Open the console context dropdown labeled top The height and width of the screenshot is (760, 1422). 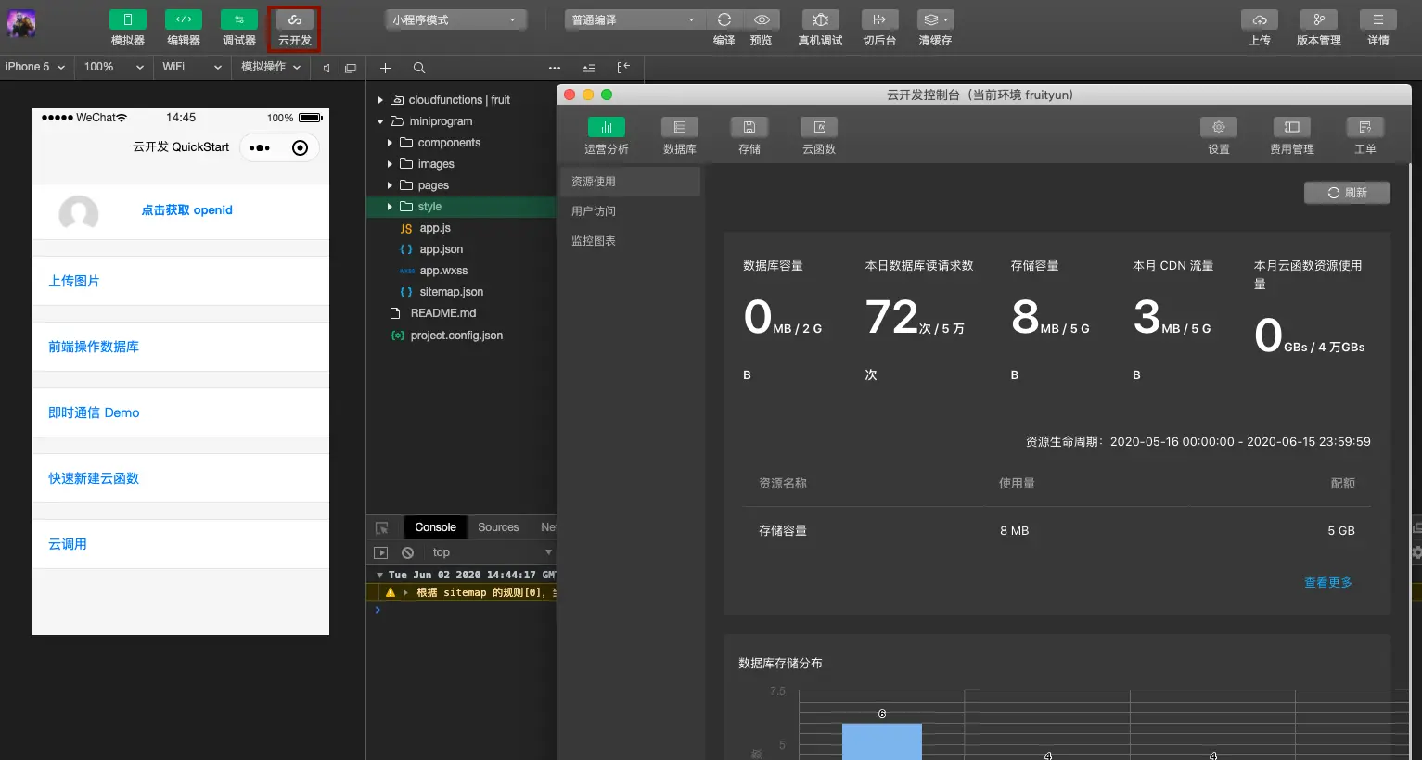click(x=492, y=552)
